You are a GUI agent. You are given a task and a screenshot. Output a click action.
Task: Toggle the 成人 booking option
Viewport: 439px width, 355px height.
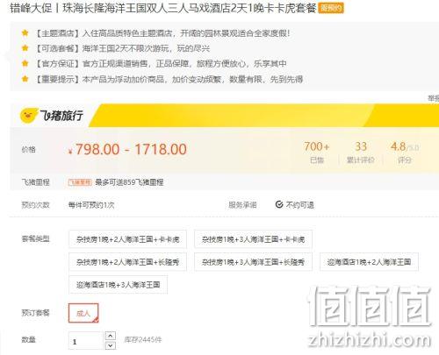tap(83, 313)
